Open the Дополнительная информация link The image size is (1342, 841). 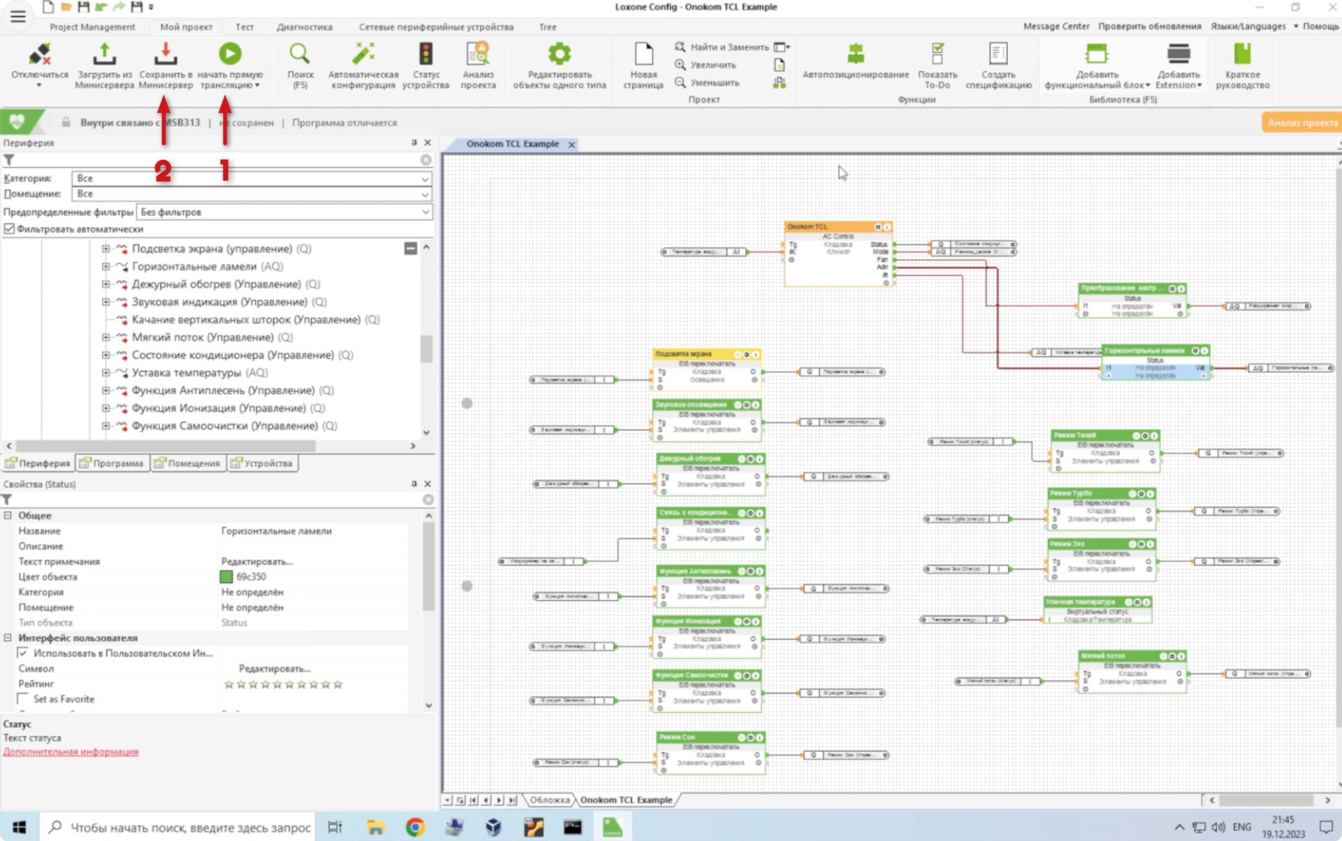coord(71,752)
